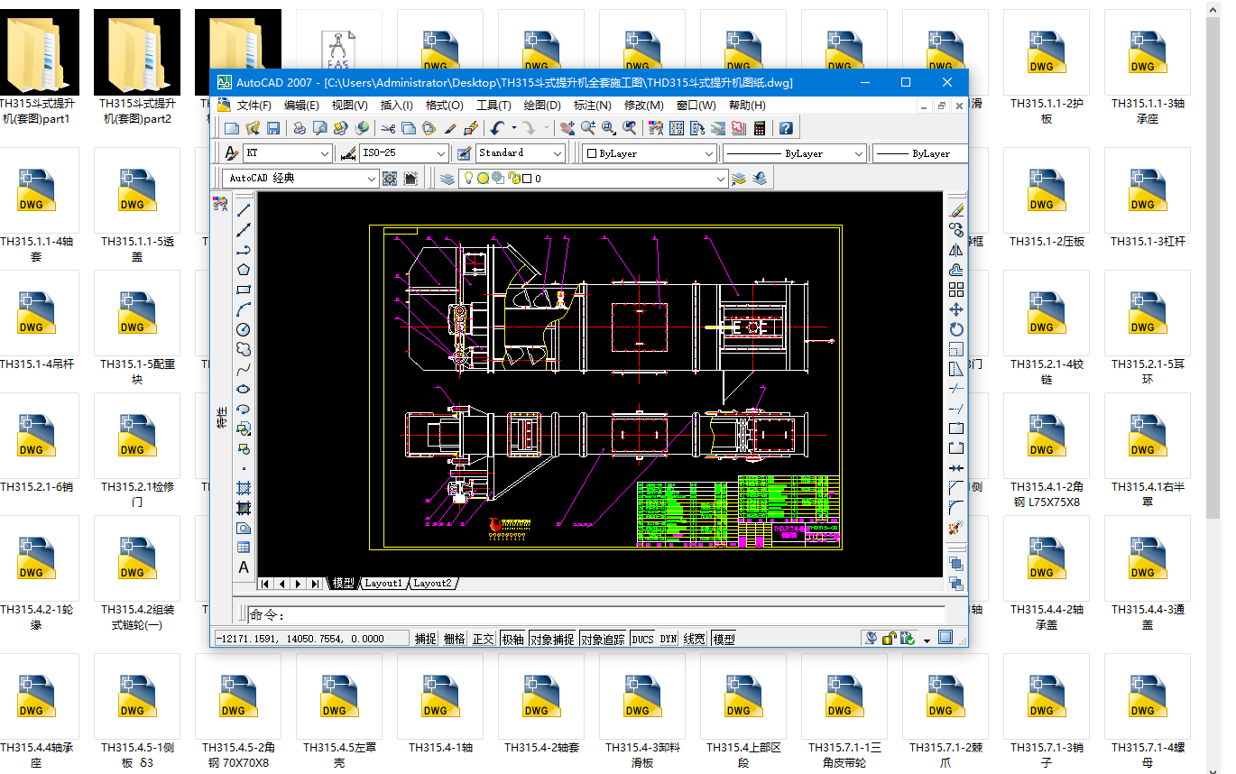This screenshot has height=774, width=1236.
Task: Select the Revision Cloud tool
Action: click(244, 349)
